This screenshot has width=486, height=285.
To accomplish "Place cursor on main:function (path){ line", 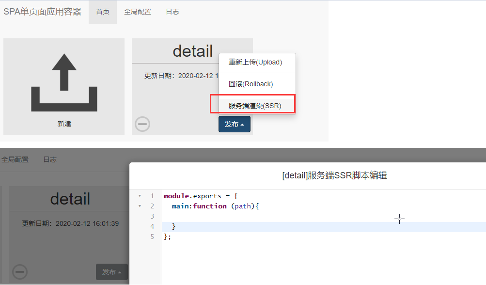I will coord(216,206).
